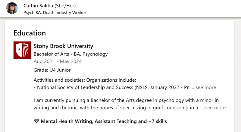Expand the degree description with see more

(x=214, y=108)
